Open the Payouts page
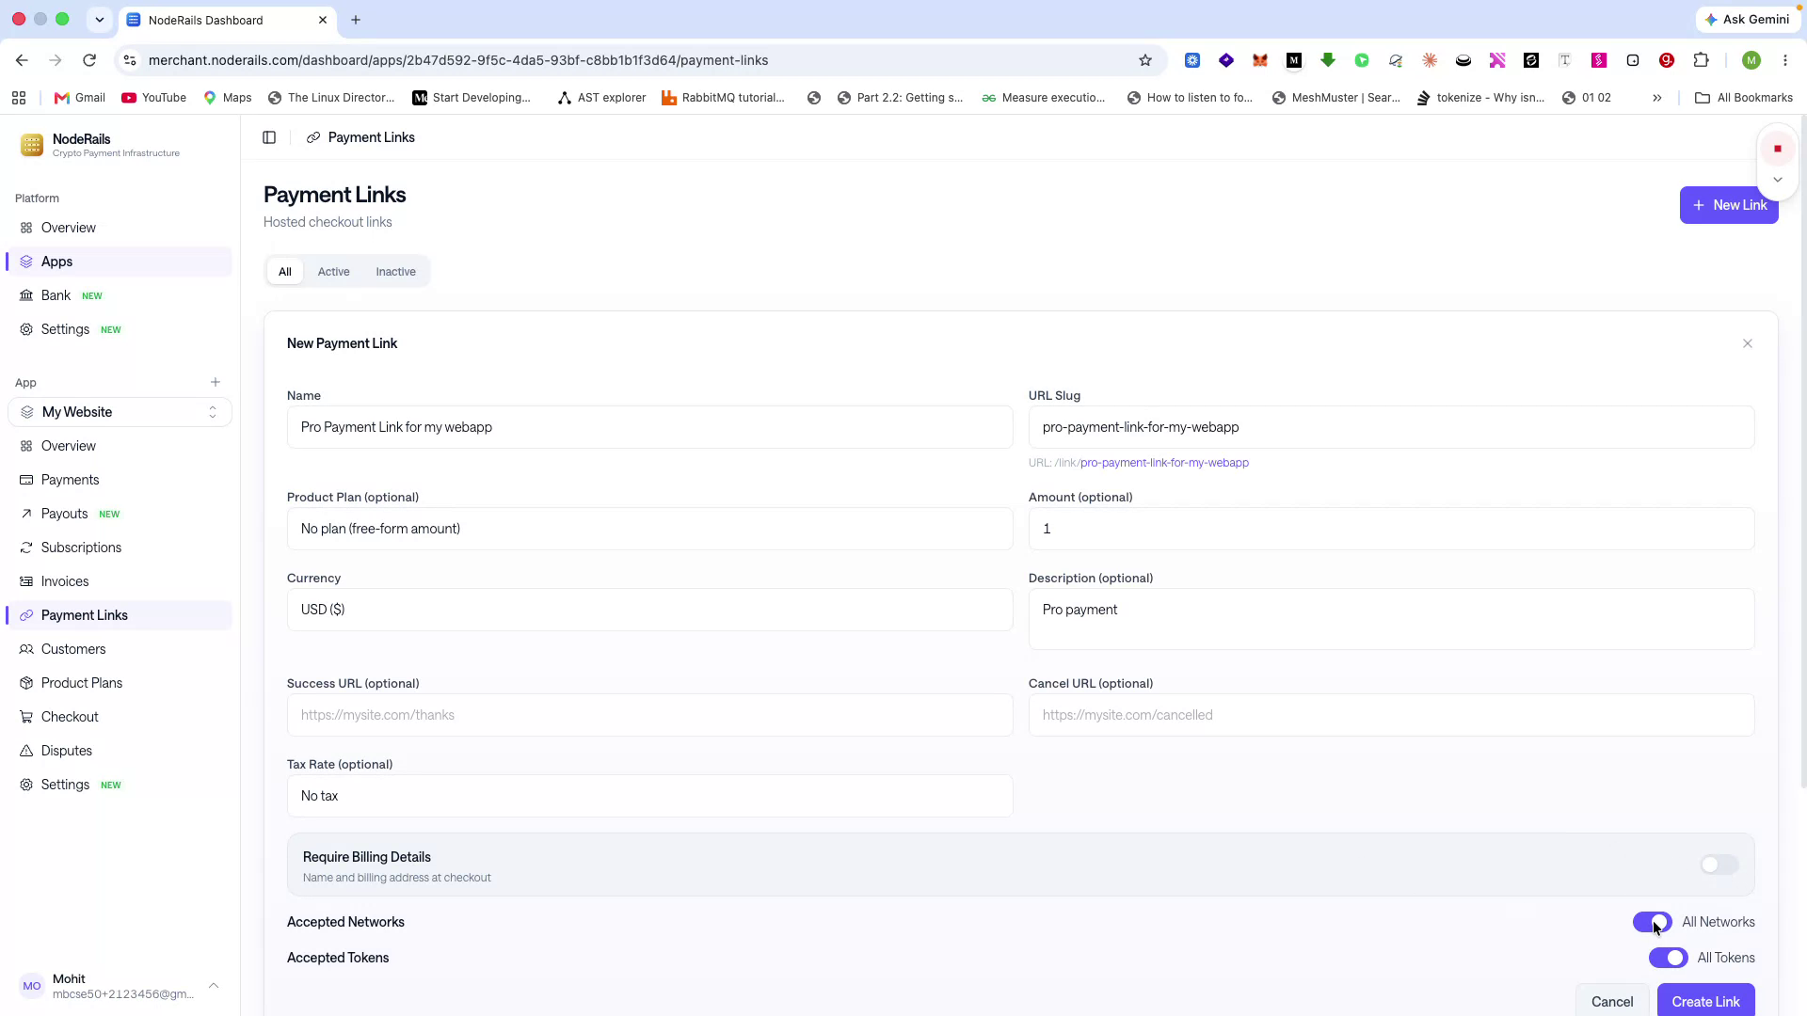This screenshot has height=1016, width=1807. coord(120,514)
